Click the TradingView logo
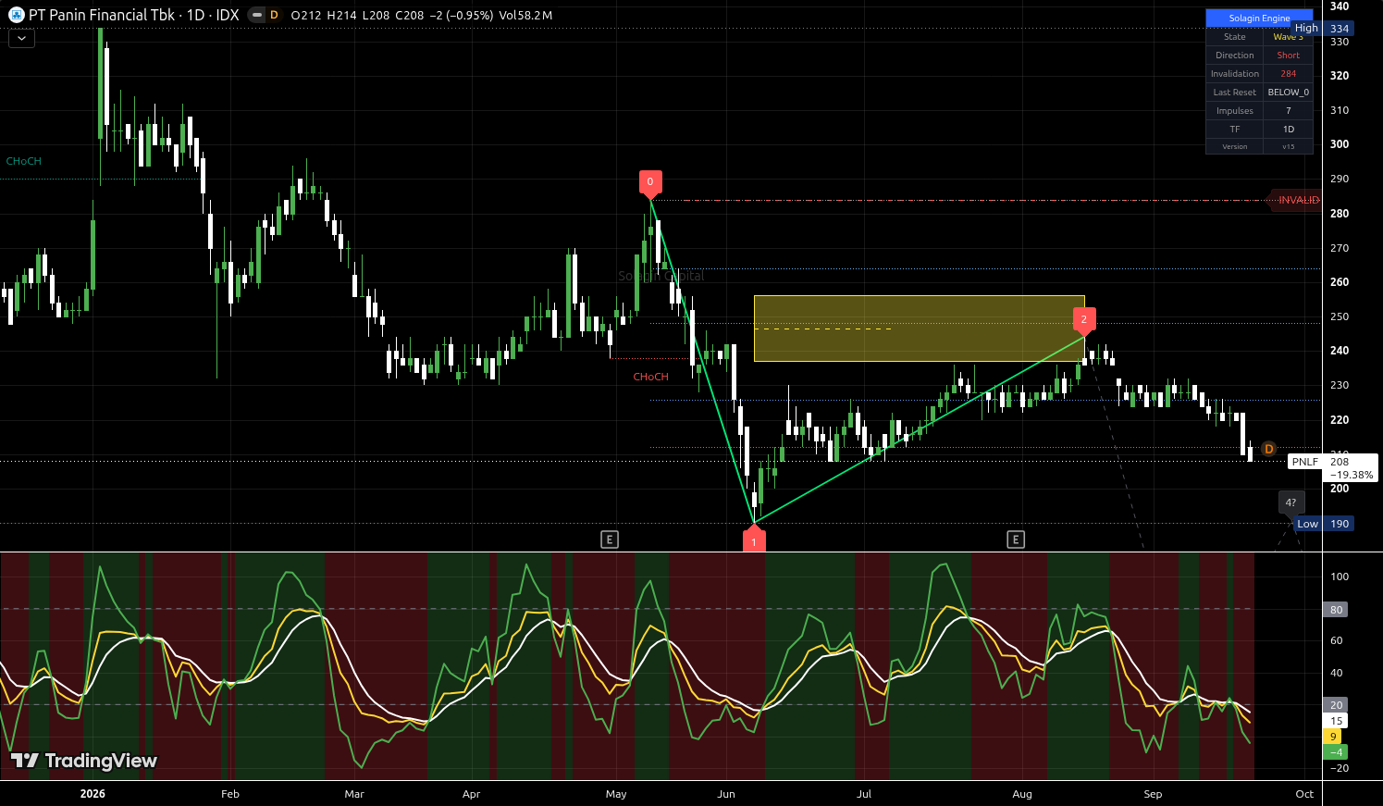The height and width of the screenshot is (806, 1383). point(84,761)
